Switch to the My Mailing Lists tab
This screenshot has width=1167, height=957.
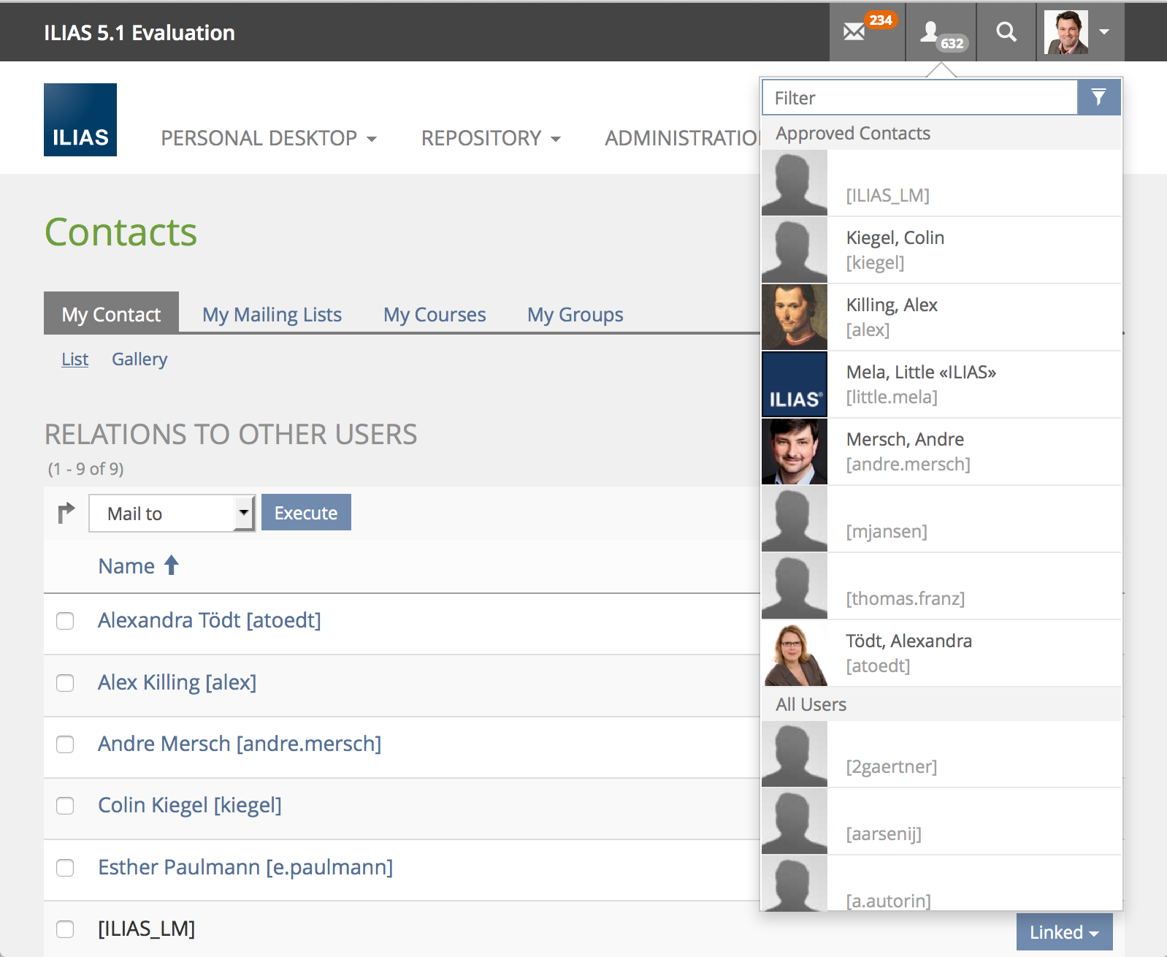pos(272,315)
